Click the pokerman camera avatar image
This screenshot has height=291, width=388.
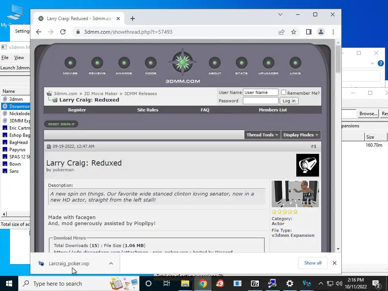(308, 165)
